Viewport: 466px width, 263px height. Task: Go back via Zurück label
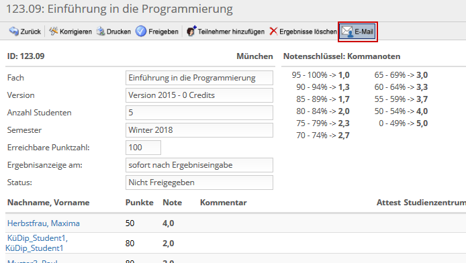(x=31, y=32)
